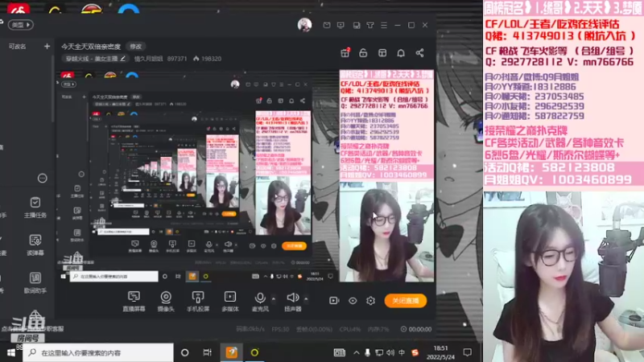This screenshot has width=644, height=362.
Task: Add the 摄像头 camera source
Action: (166, 301)
